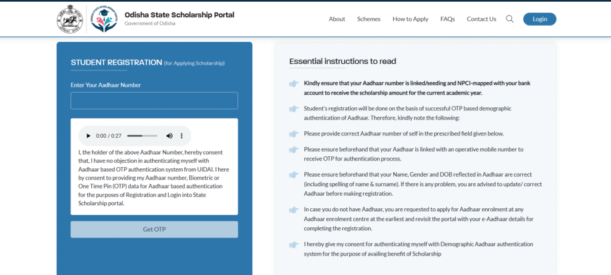This screenshot has height=275, width=611.
Task: Click the Odisha State Scholarship Portal title
Action: coord(179,15)
